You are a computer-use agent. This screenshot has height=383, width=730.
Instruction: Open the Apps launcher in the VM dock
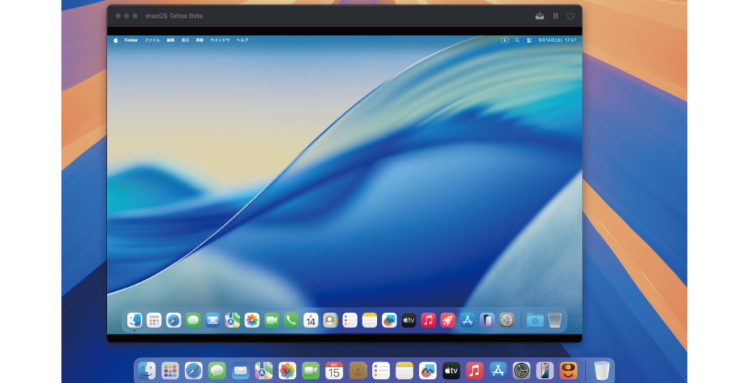point(154,320)
